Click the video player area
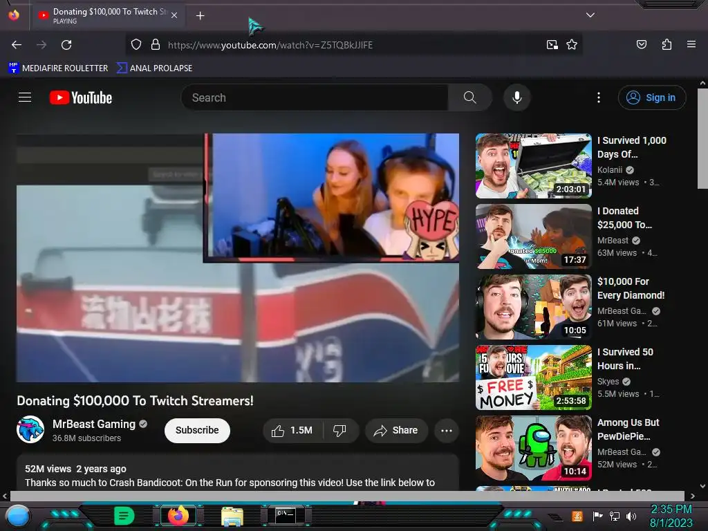The image size is (708, 531). click(238, 258)
